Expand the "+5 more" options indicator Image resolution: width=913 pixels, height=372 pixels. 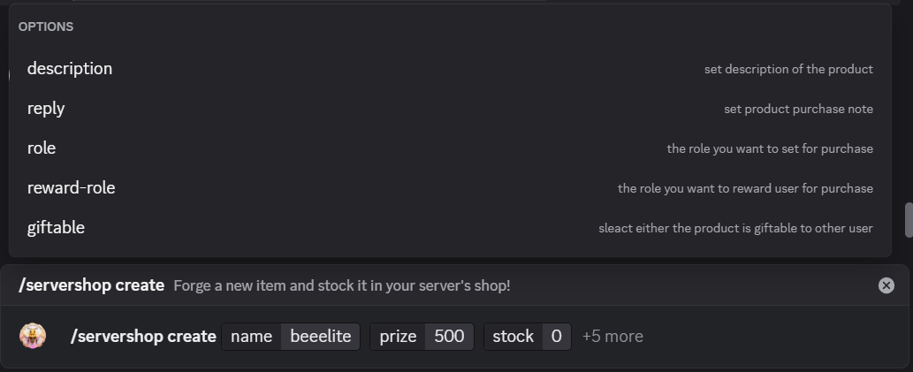(x=612, y=337)
